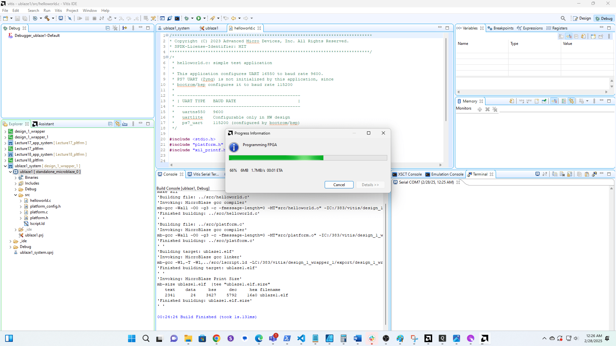Cancel the FPGA programming
This screenshot has height=346, width=616.
coord(339,185)
